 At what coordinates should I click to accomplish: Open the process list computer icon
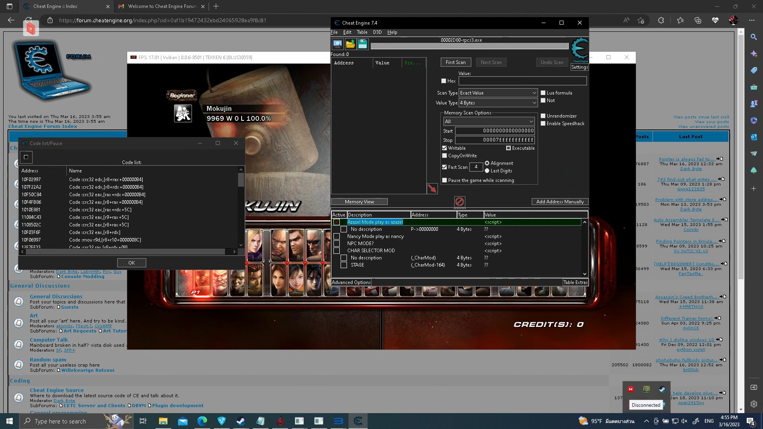tap(337, 44)
